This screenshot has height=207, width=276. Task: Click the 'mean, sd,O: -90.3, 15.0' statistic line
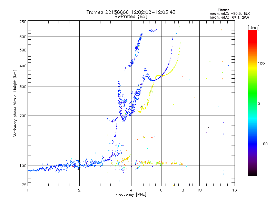point(230,13)
